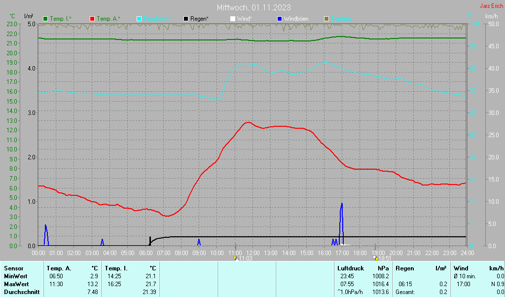This screenshot has width=505, height=297.
Task: Click the 'MinWert' row label
Action: 16,276
